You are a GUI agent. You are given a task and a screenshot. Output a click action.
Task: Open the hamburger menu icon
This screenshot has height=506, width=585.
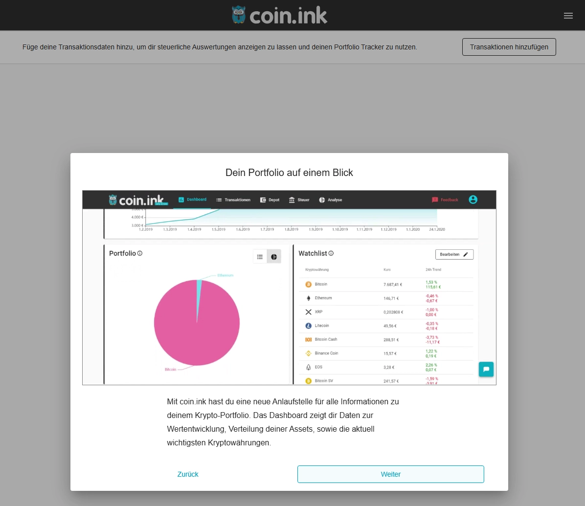point(568,16)
